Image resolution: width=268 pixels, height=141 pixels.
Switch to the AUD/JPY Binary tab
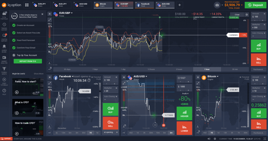[62, 5]
